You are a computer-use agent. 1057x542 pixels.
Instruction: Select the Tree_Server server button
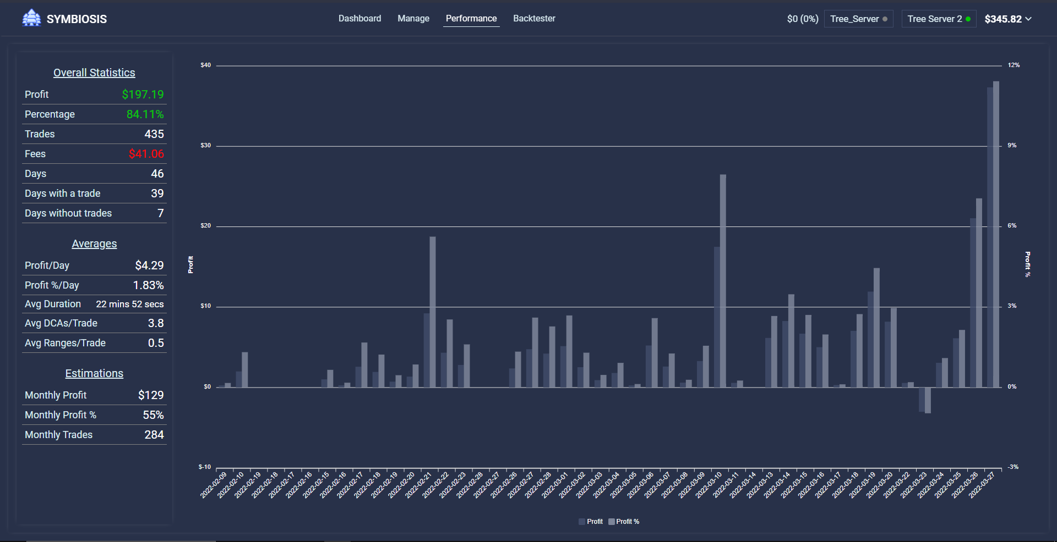coord(858,18)
